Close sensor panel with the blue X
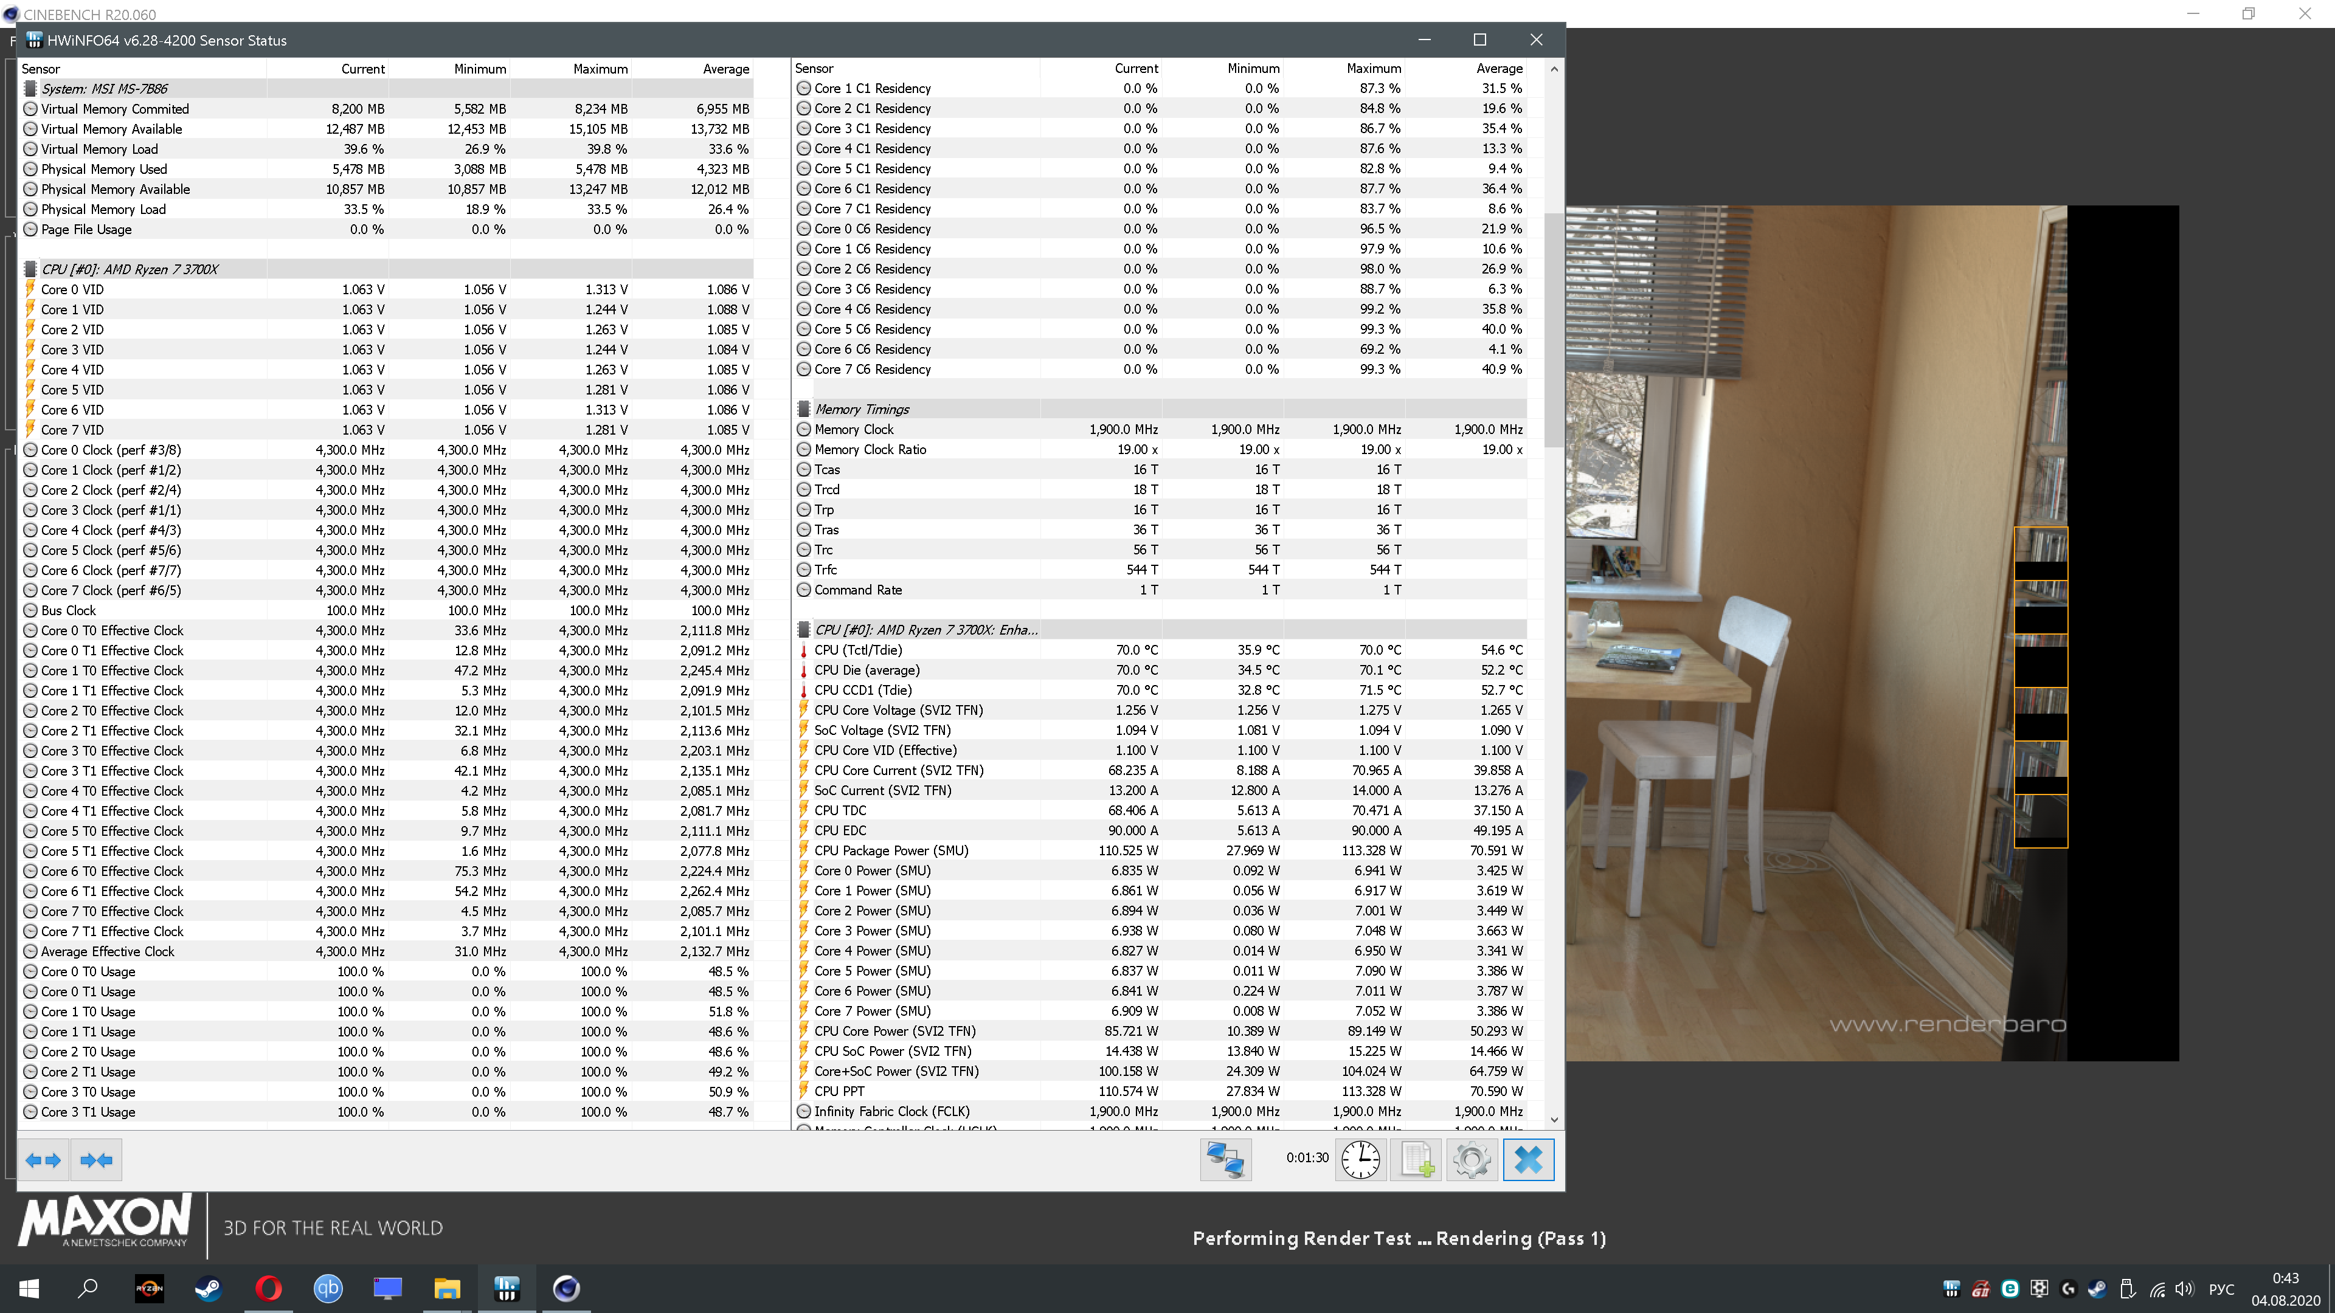 tap(1528, 1160)
